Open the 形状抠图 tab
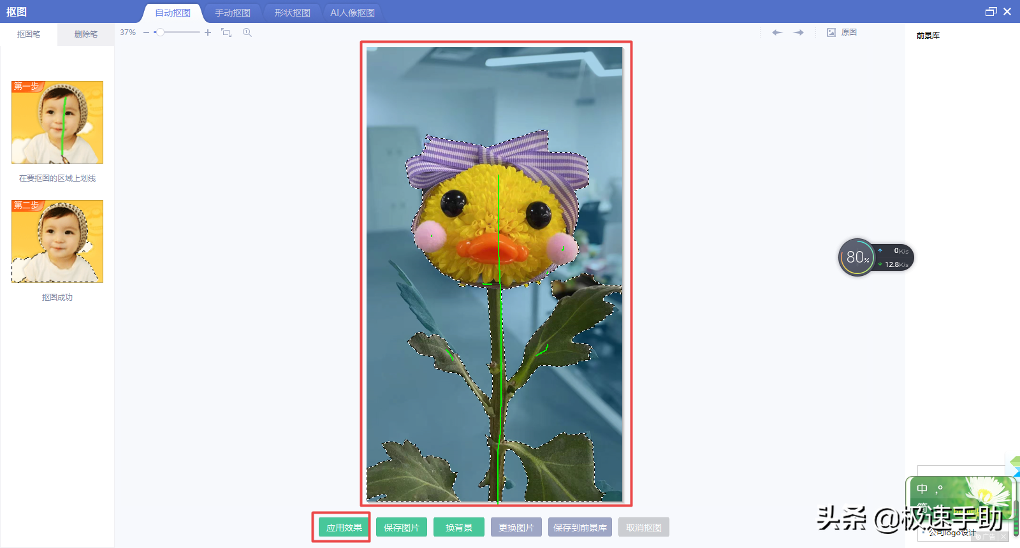Screen dimensions: 1020x548 click(293, 13)
